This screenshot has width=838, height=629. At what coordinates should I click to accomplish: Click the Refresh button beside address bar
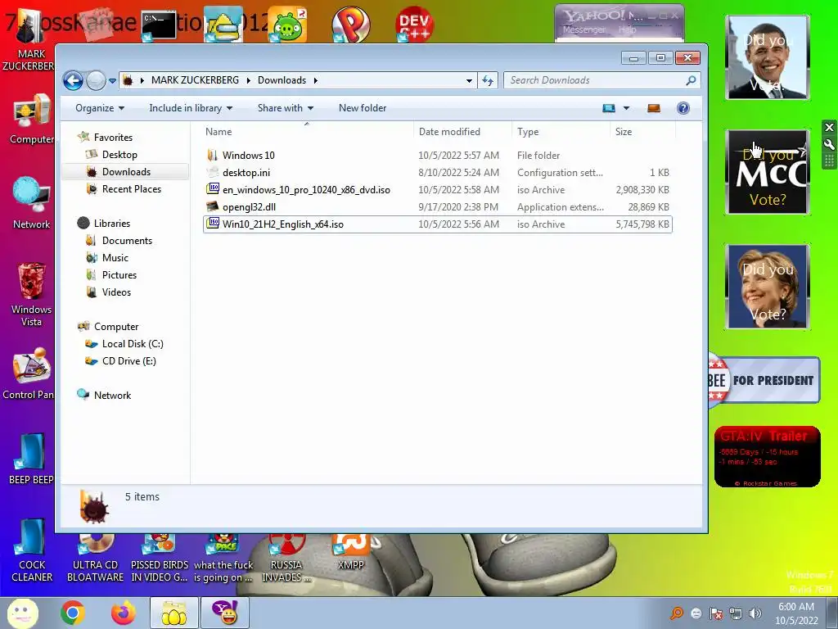[488, 80]
